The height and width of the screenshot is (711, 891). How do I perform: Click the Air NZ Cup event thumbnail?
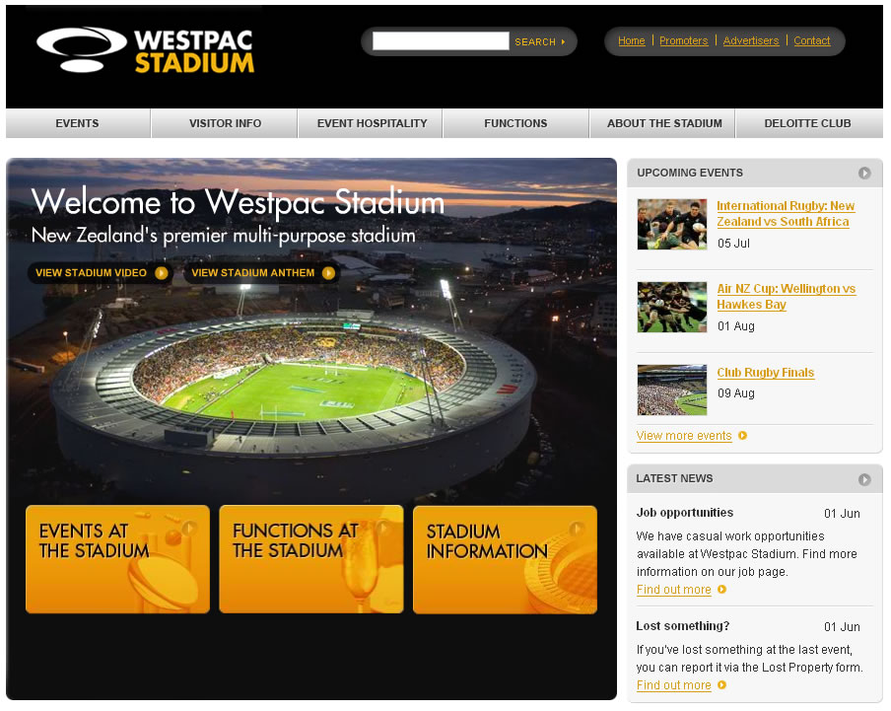click(x=672, y=308)
